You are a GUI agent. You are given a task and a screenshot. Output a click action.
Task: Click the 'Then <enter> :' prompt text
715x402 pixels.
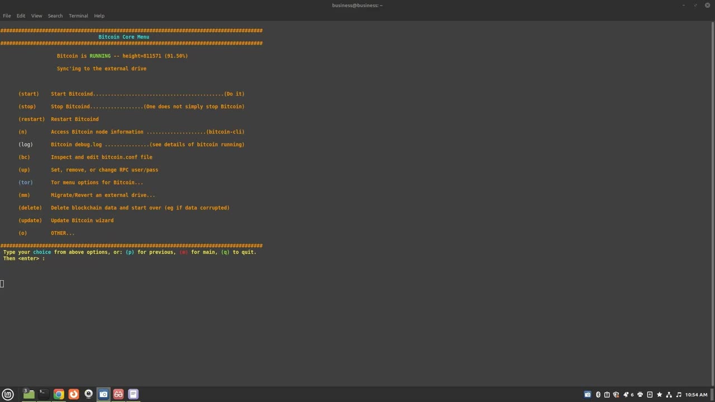(x=24, y=259)
